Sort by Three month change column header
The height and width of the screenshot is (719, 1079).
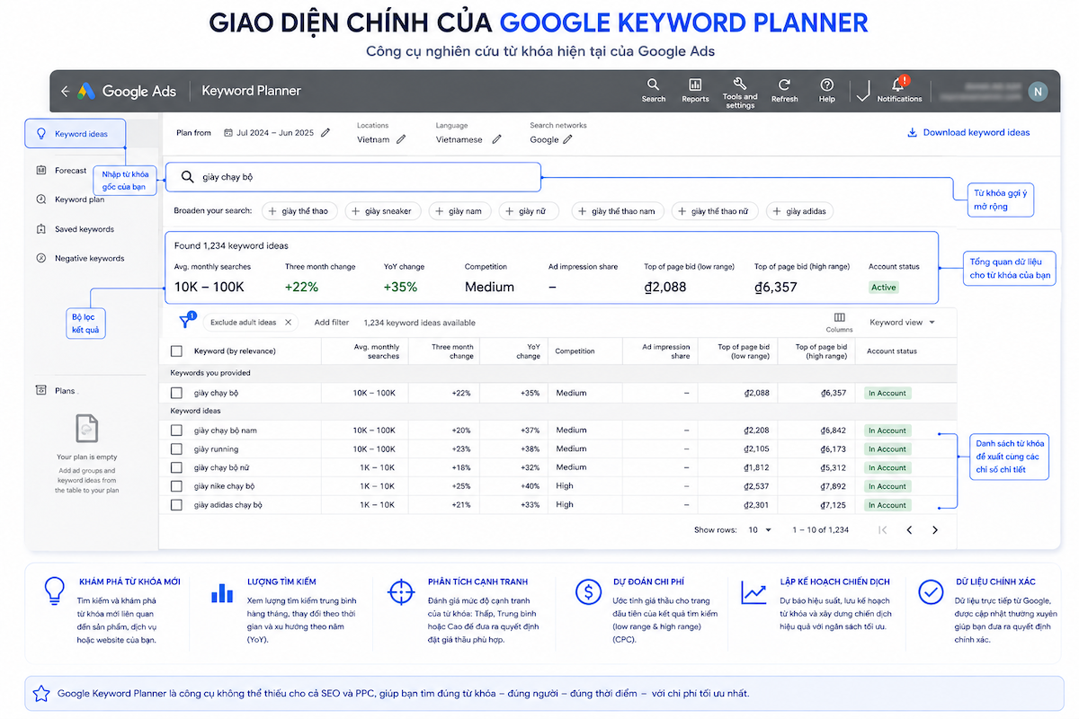(x=452, y=351)
